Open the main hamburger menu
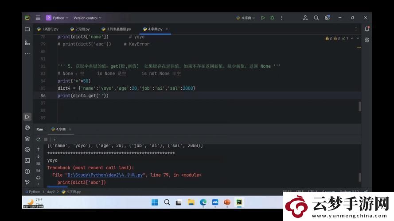The image size is (394, 221). pyautogui.click(x=38, y=18)
